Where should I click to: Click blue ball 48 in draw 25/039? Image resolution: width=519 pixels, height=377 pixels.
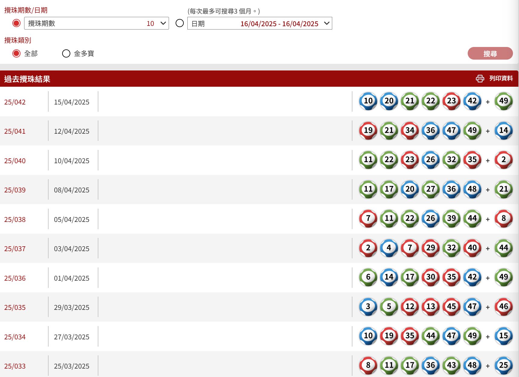(x=472, y=189)
